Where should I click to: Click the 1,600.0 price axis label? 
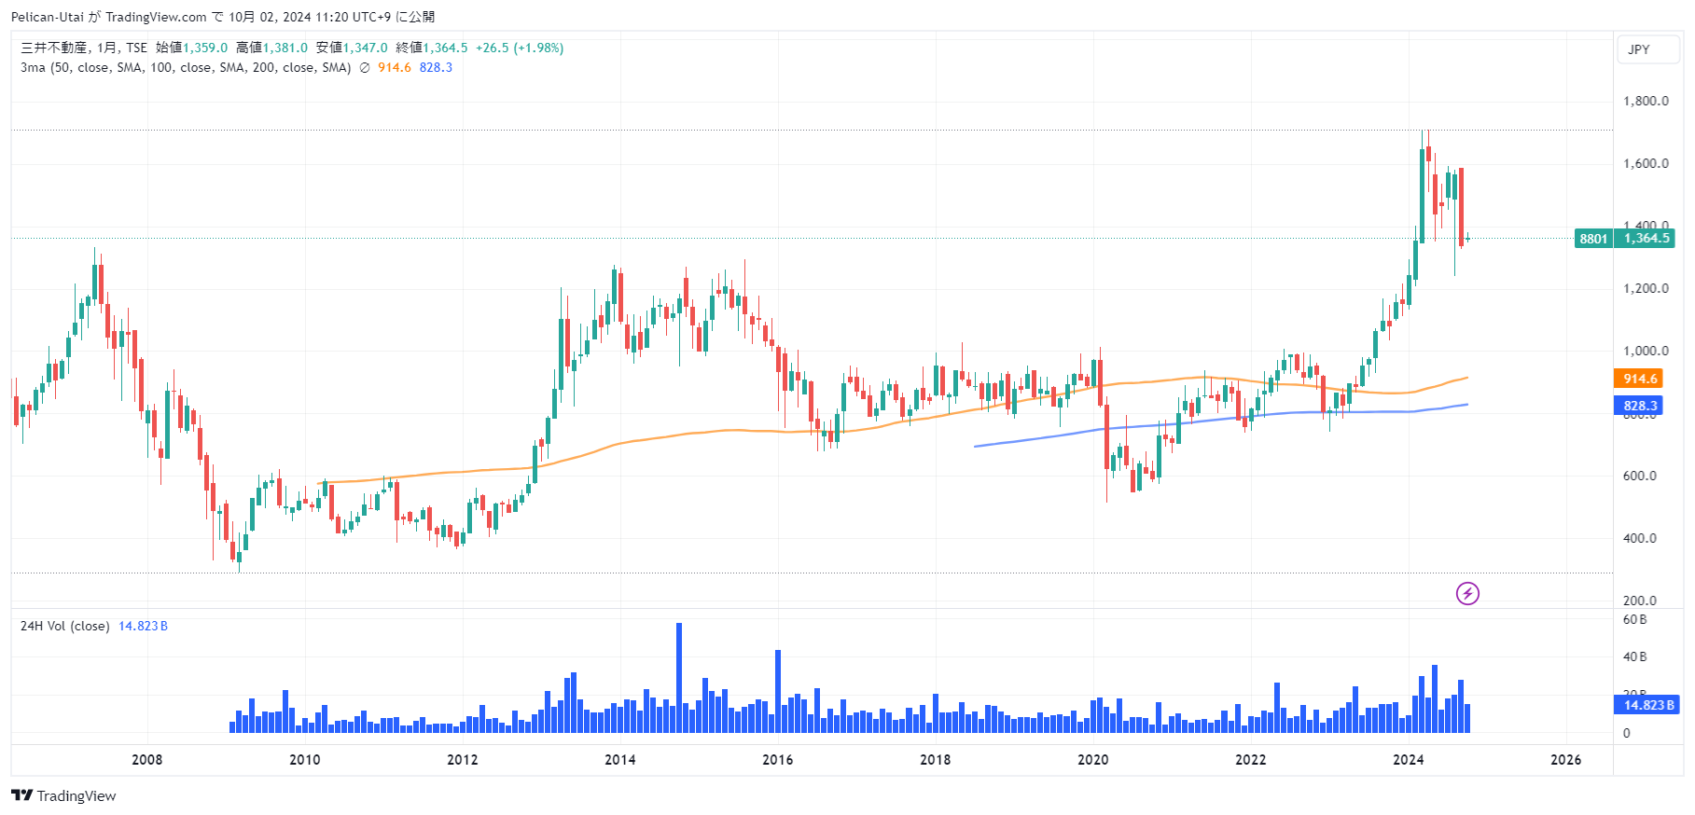(1646, 163)
